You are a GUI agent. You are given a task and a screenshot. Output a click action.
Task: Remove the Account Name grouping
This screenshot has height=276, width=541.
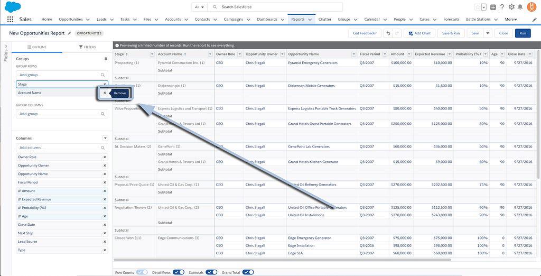105,93
